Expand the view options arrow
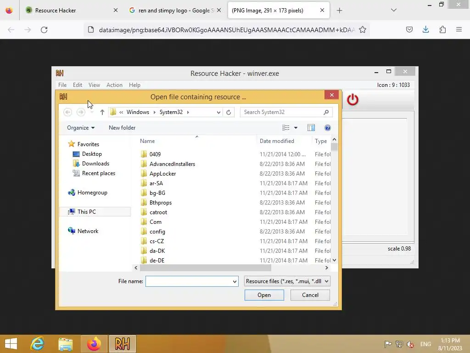Screen dimensions: 470x353 296,128
